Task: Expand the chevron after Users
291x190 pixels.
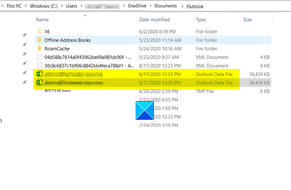Action: click(81, 6)
